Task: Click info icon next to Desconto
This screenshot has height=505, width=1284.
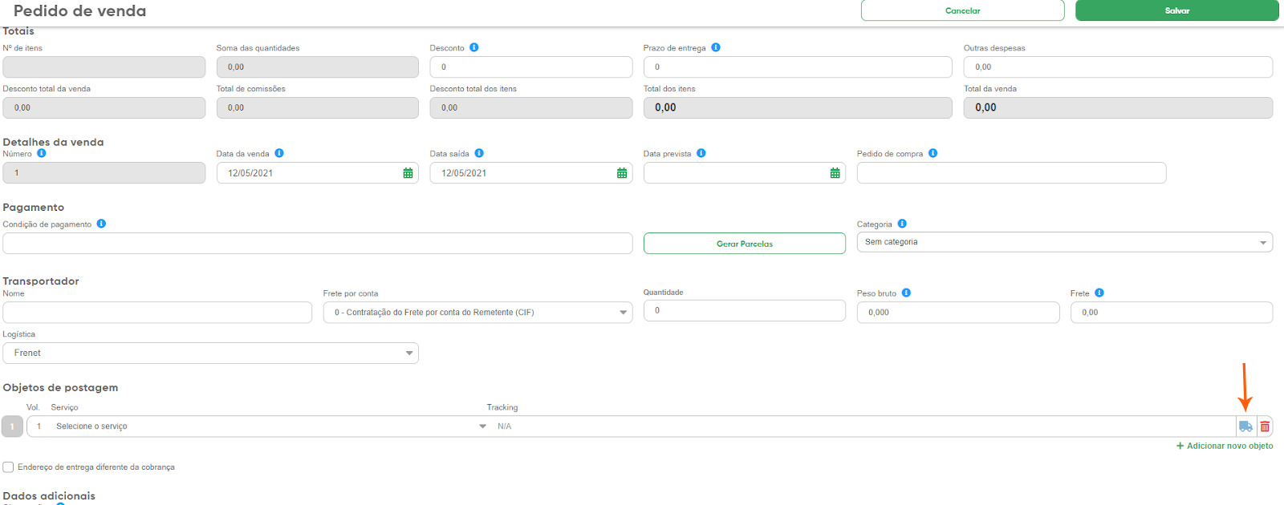Action: click(x=474, y=47)
